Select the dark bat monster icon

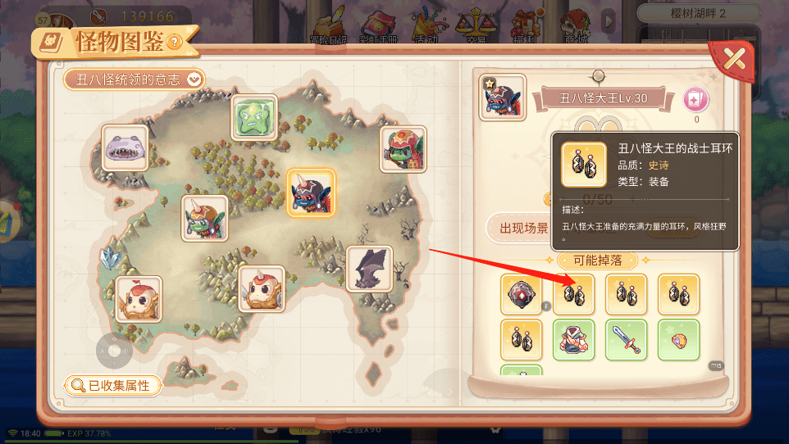(370, 269)
